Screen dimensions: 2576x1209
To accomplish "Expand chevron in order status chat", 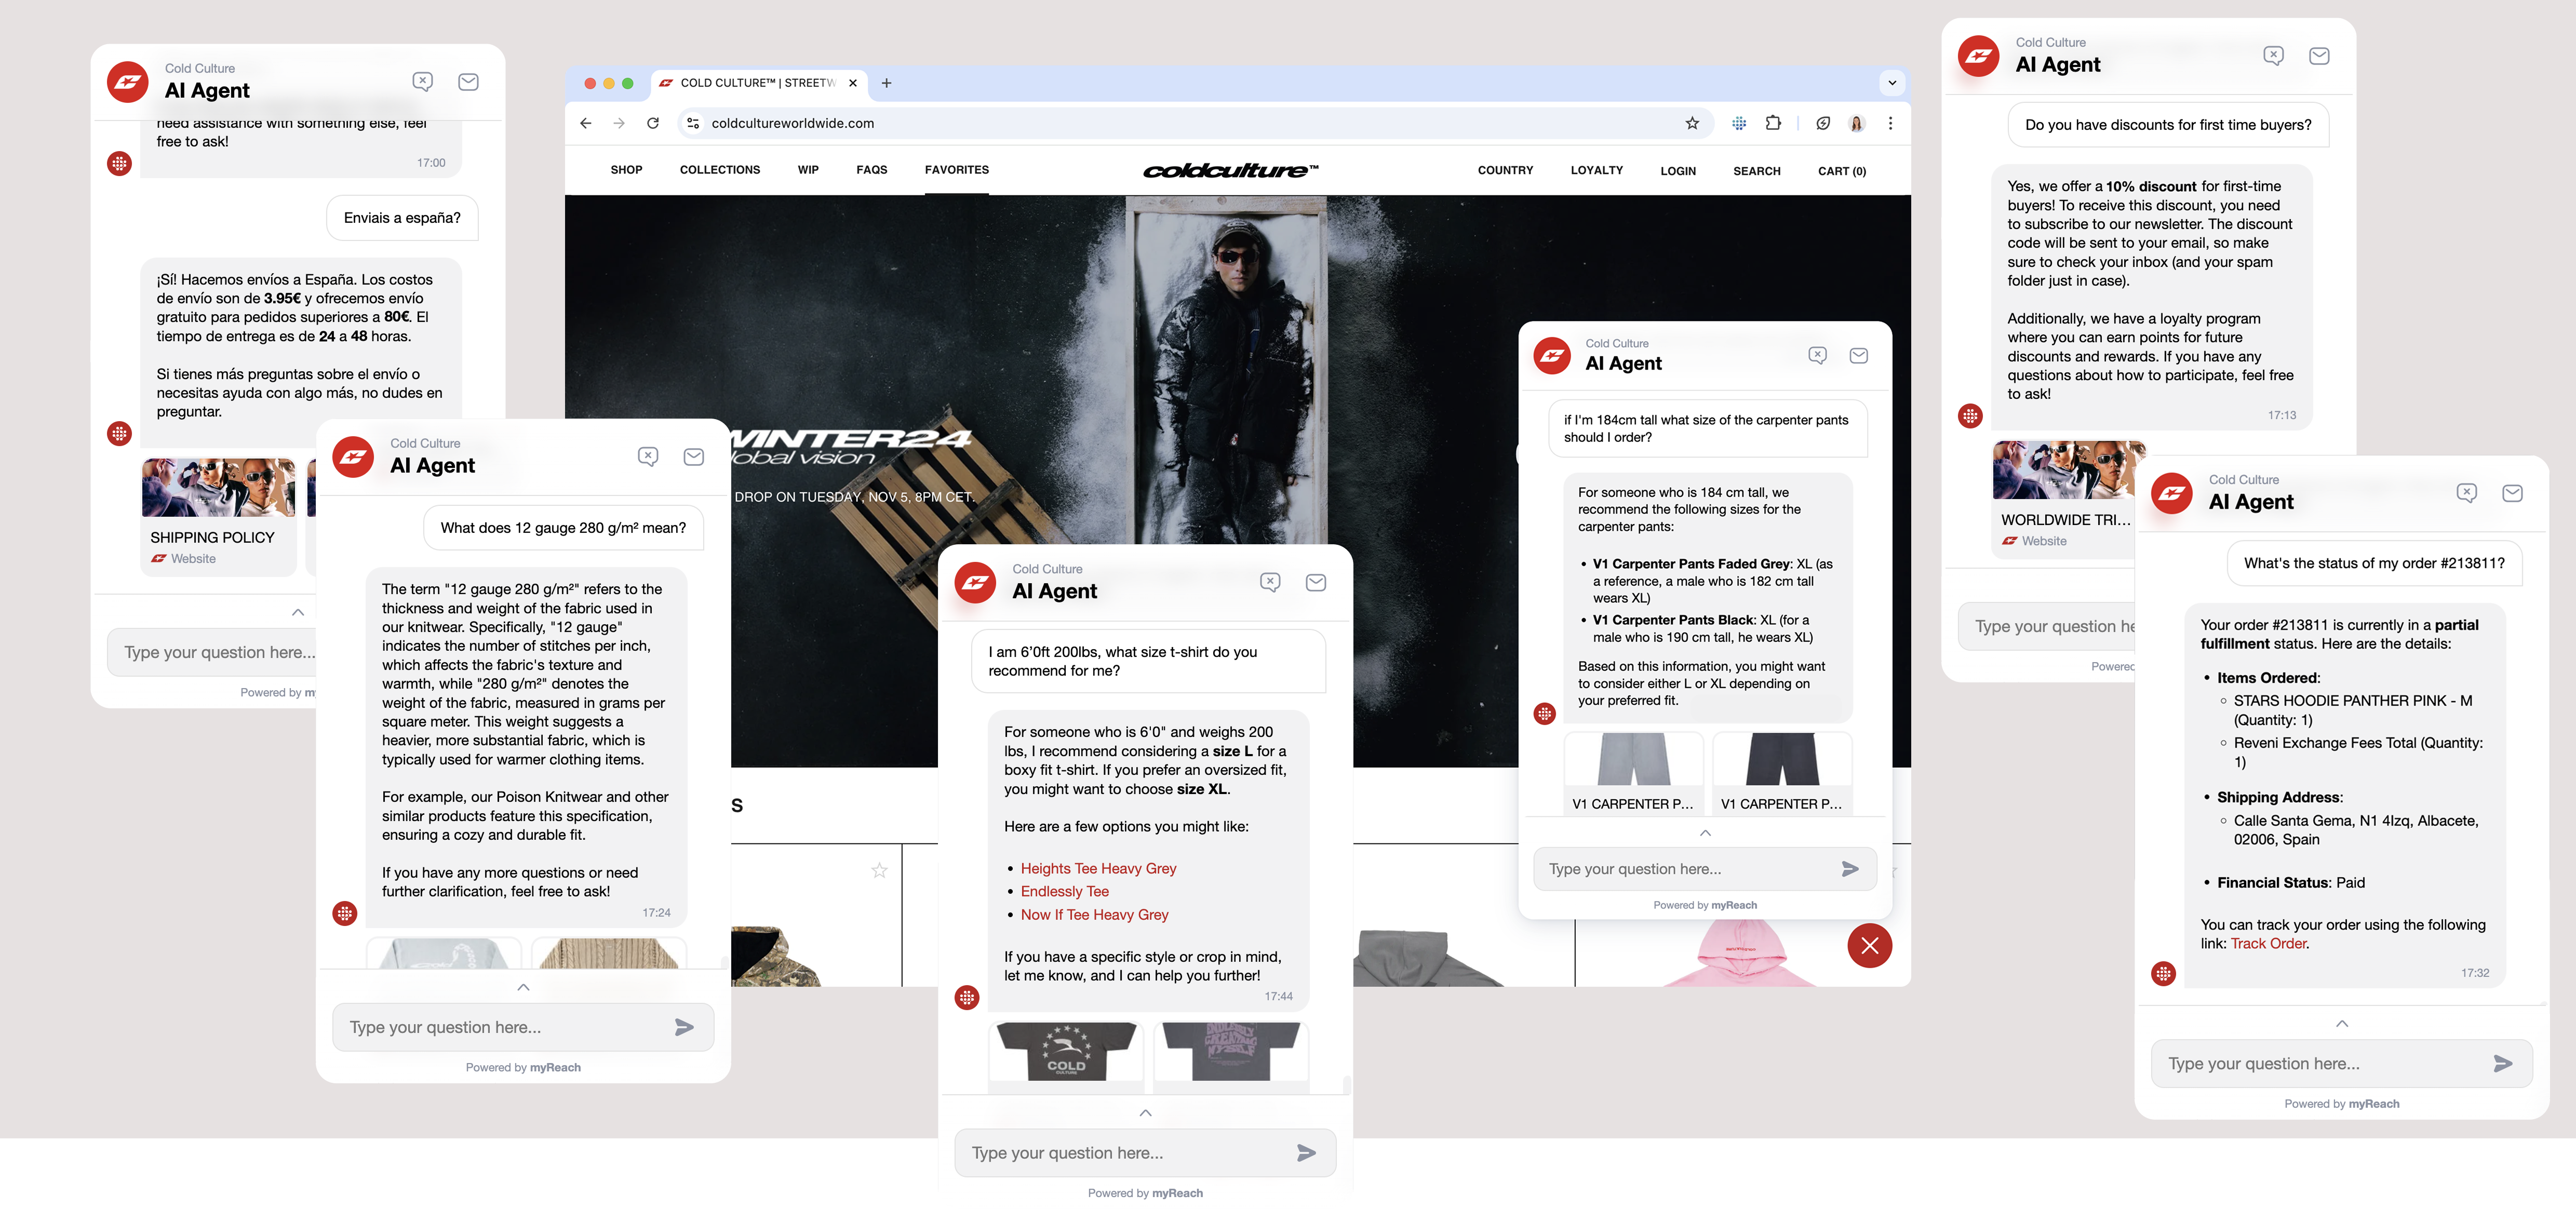I will point(2341,1024).
